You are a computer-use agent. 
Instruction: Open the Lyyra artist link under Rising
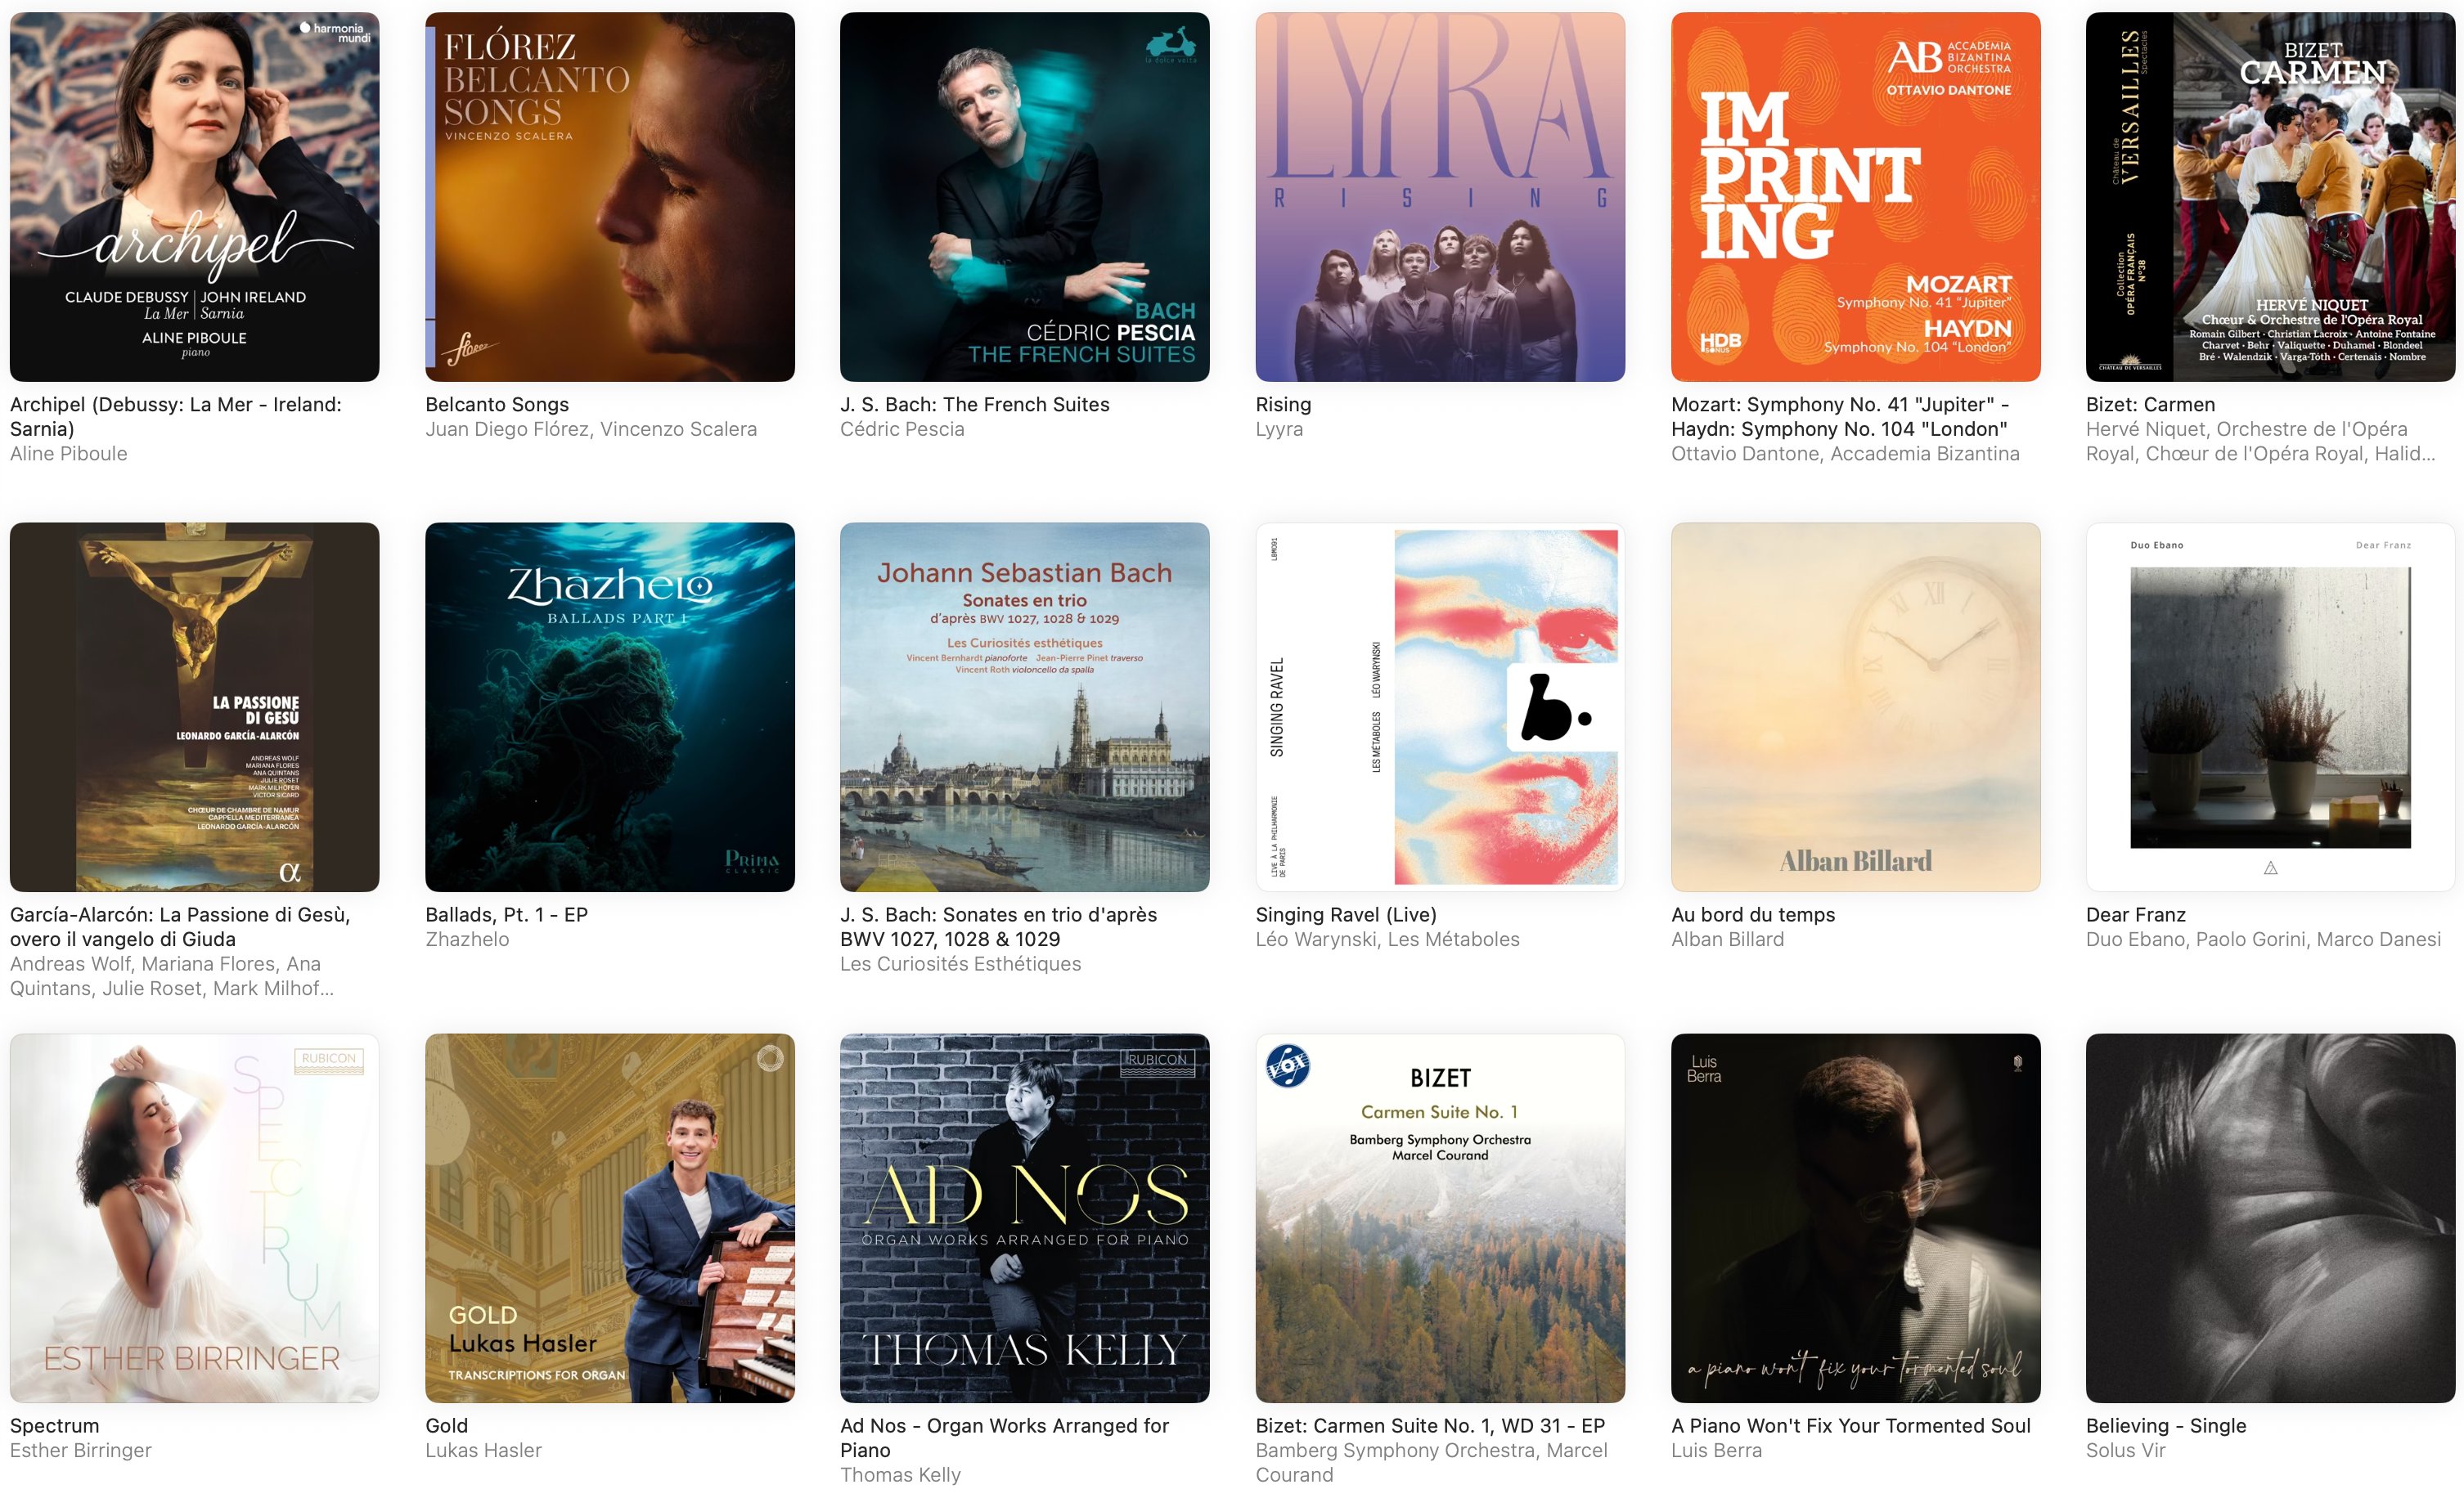pyautogui.click(x=1279, y=430)
